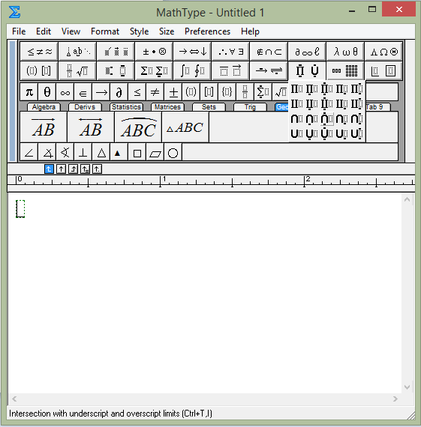Switch to the Algebra tab

coord(44,107)
